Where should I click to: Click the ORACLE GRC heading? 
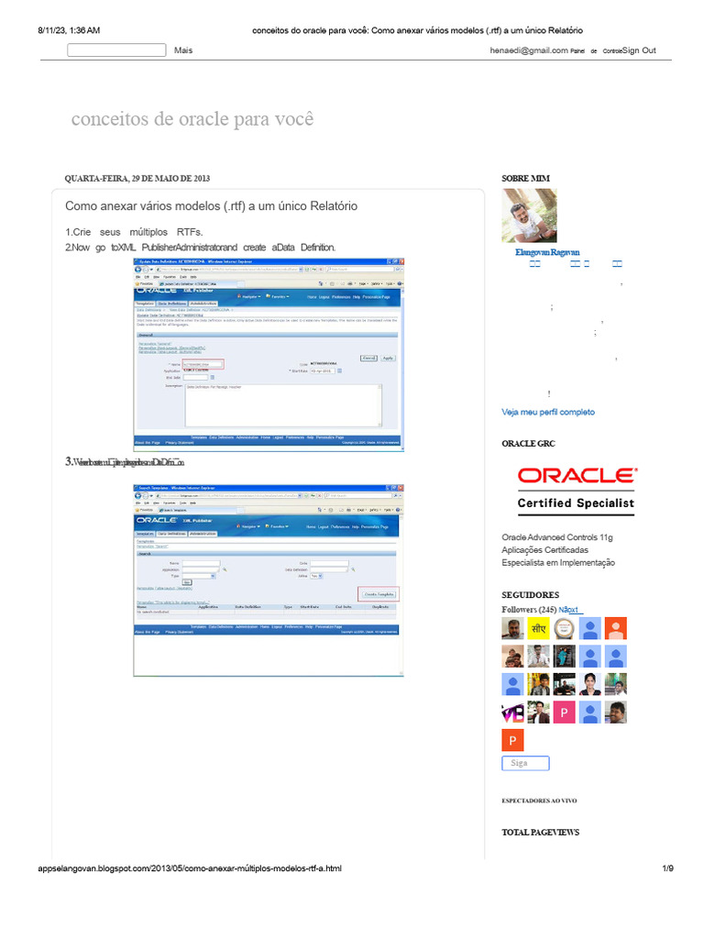click(x=528, y=444)
